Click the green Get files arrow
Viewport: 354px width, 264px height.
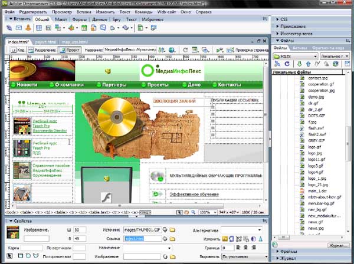pyautogui.click(x=300, y=64)
